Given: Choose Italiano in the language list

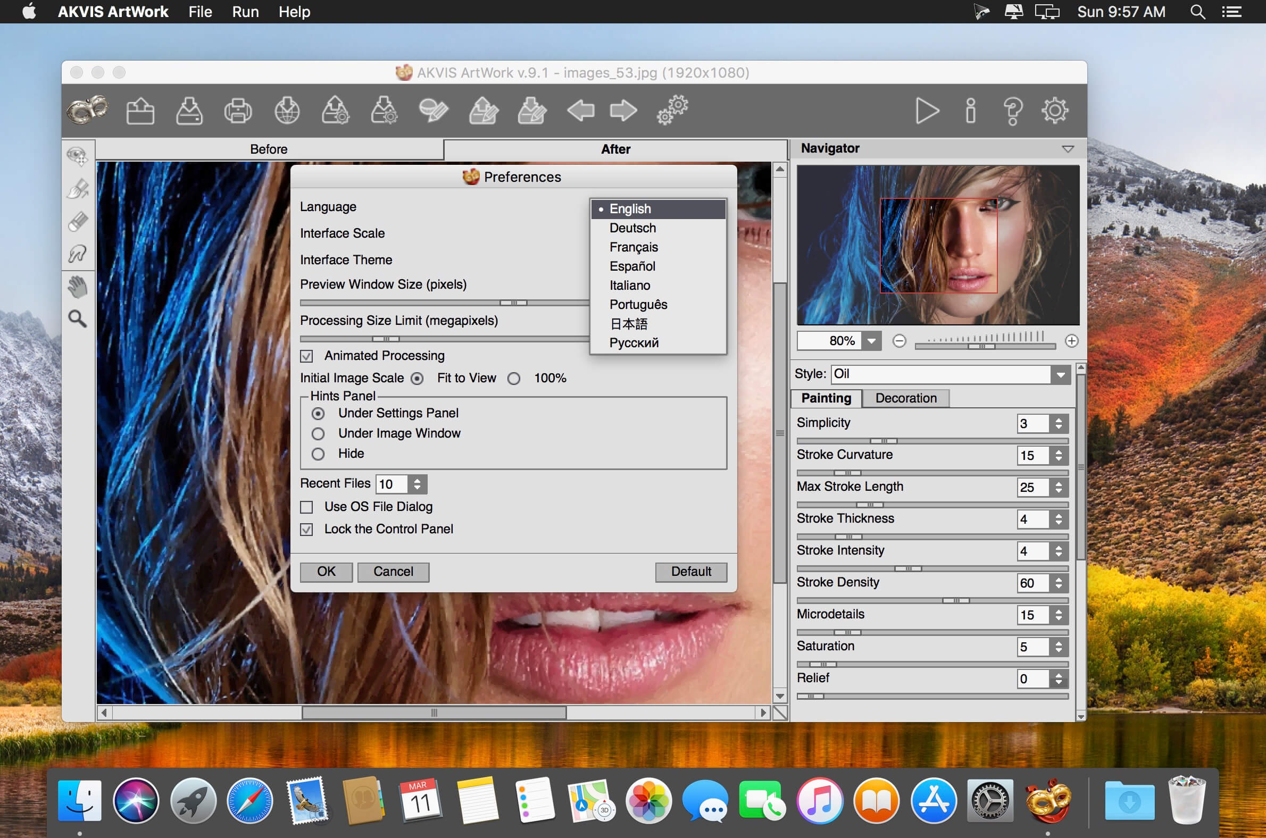Looking at the screenshot, I should point(658,286).
